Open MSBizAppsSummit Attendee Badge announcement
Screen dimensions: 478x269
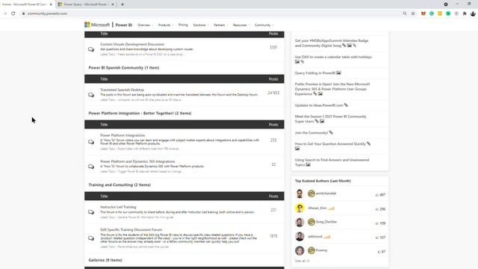point(332,43)
